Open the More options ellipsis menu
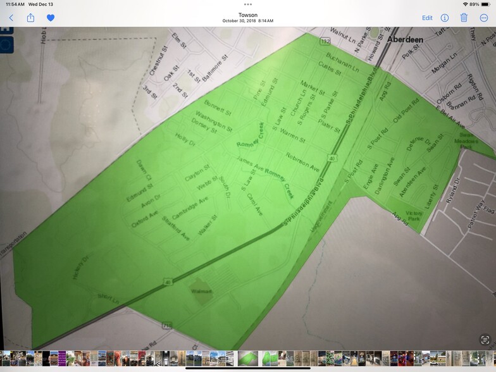The width and height of the screenshot is (496, 372). click(484, 18)
